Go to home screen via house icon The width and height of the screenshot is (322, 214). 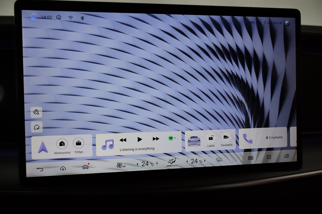click(63, 168)
